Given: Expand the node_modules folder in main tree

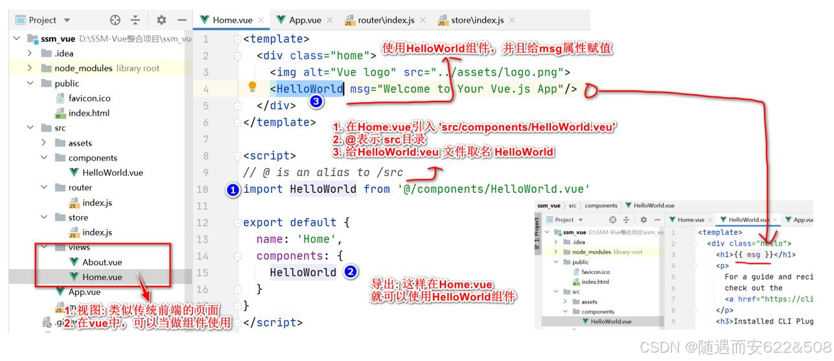Looking at the screenshot, I should 30,68.
